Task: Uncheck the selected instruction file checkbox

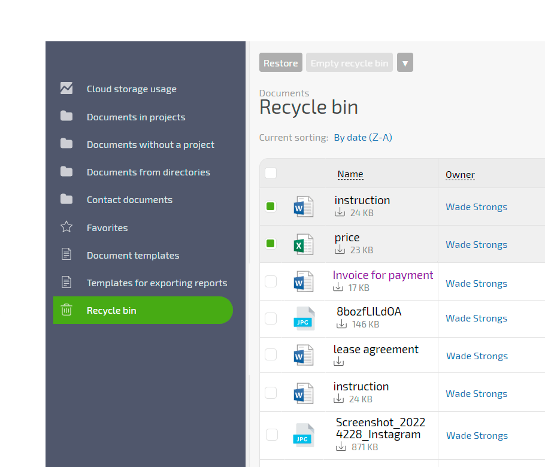Action: (x=271, y=207)
